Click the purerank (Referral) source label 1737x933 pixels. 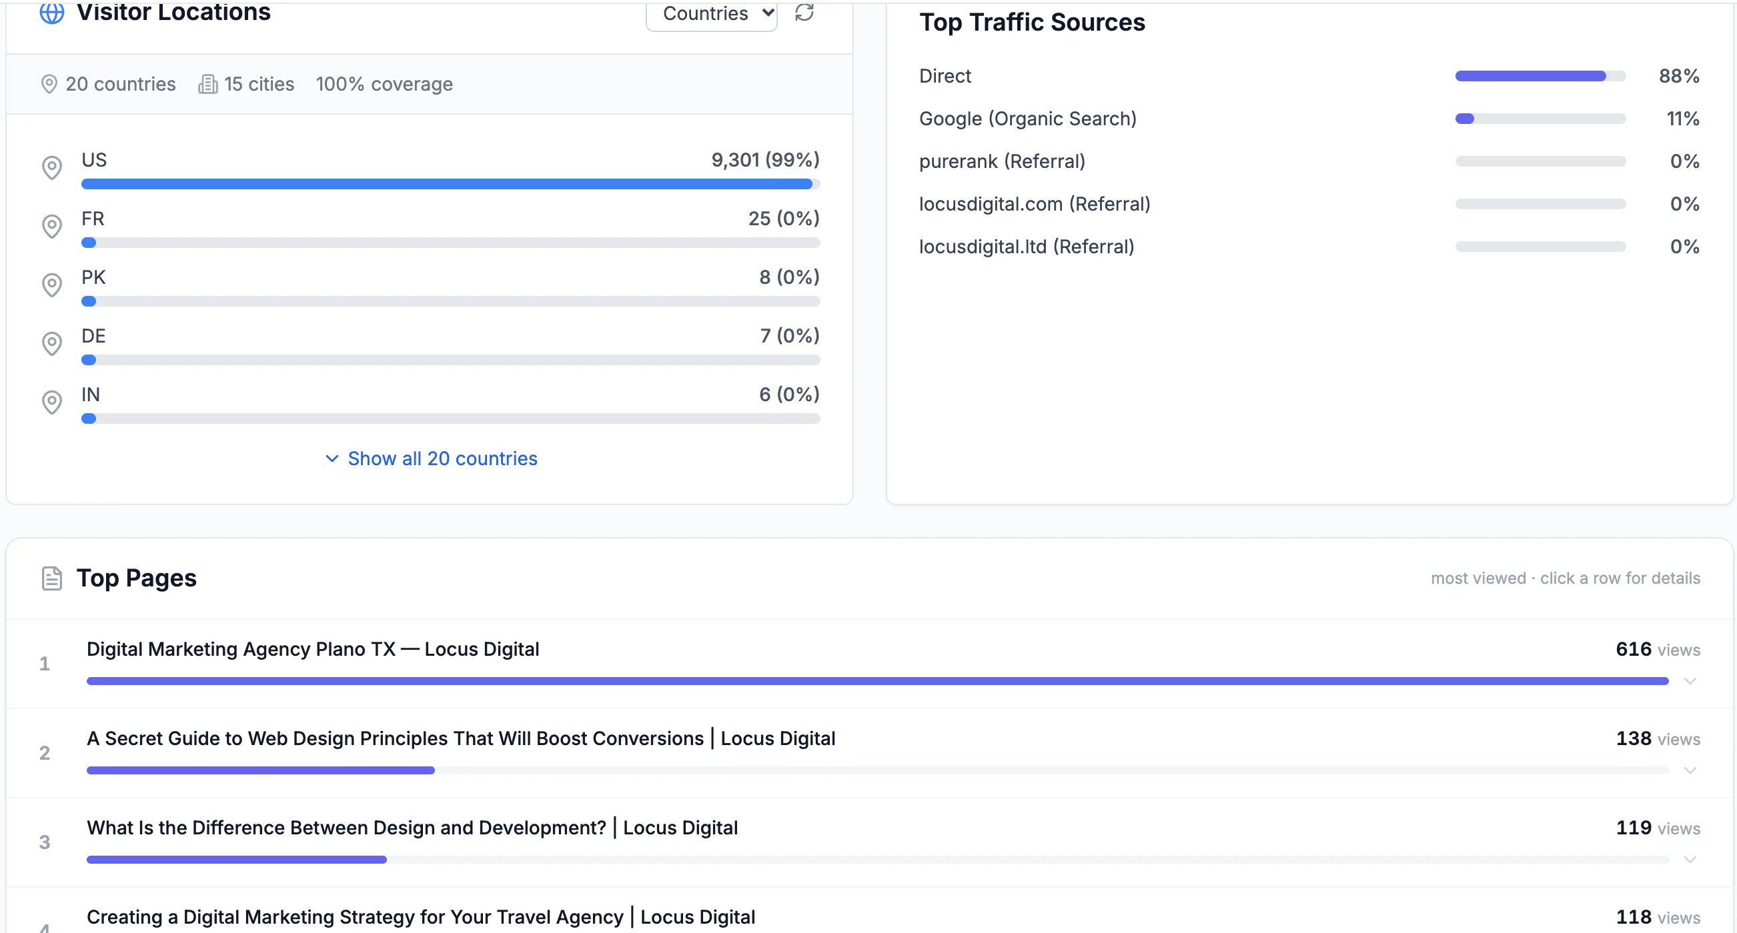tap(1002, 162)
